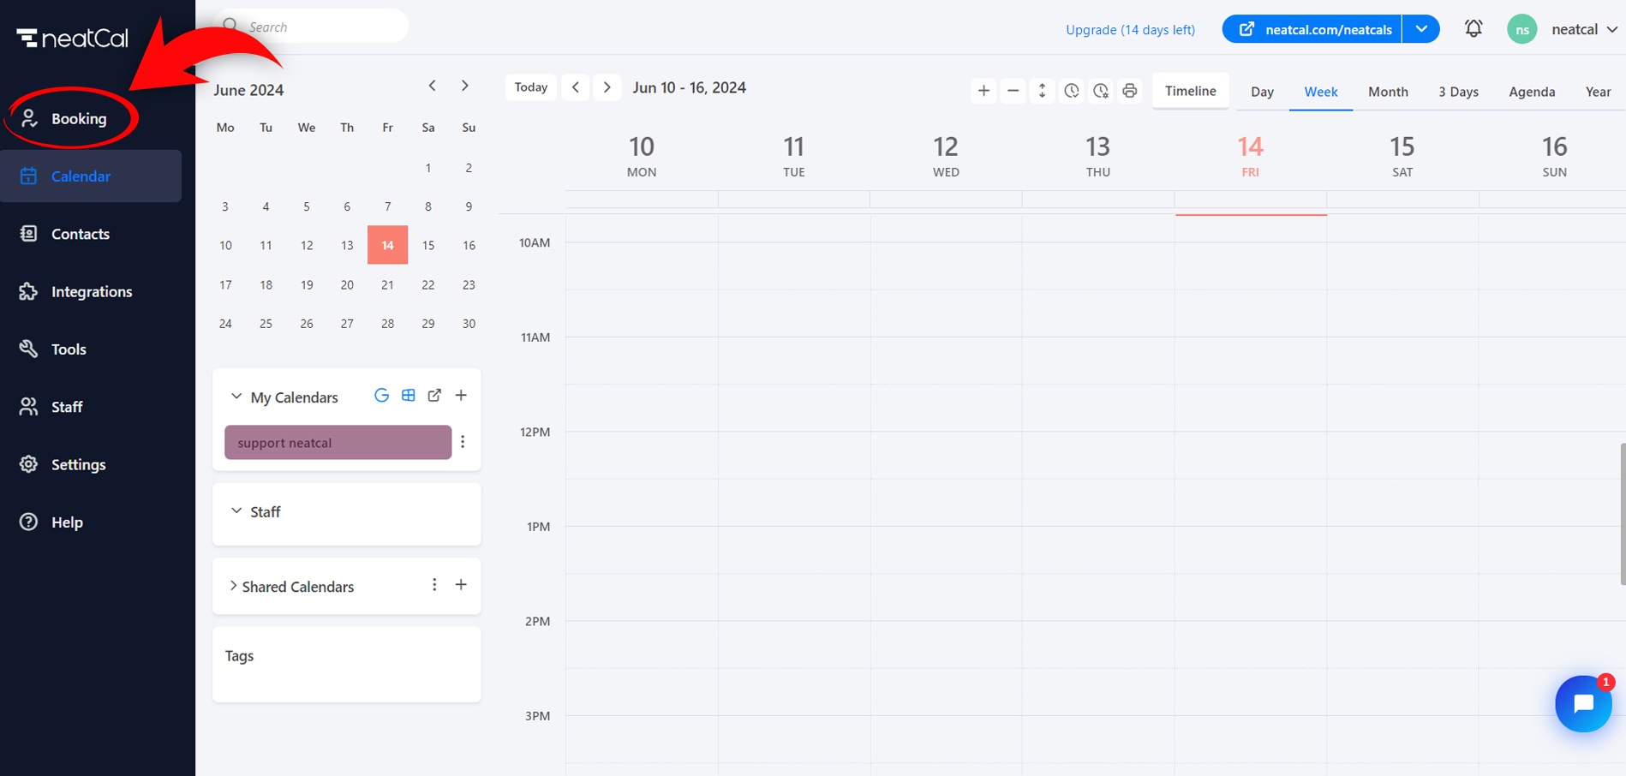This screenshot has width=1626, height=776.
Task: Expand the booking link dropdown arrow
Action: (1421, 29)
